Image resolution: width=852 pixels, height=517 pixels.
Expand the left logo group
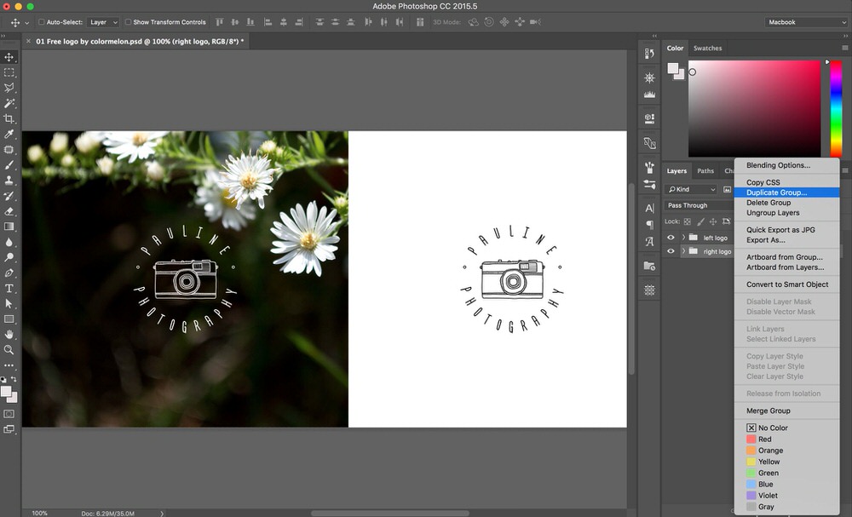coord(683,238)
